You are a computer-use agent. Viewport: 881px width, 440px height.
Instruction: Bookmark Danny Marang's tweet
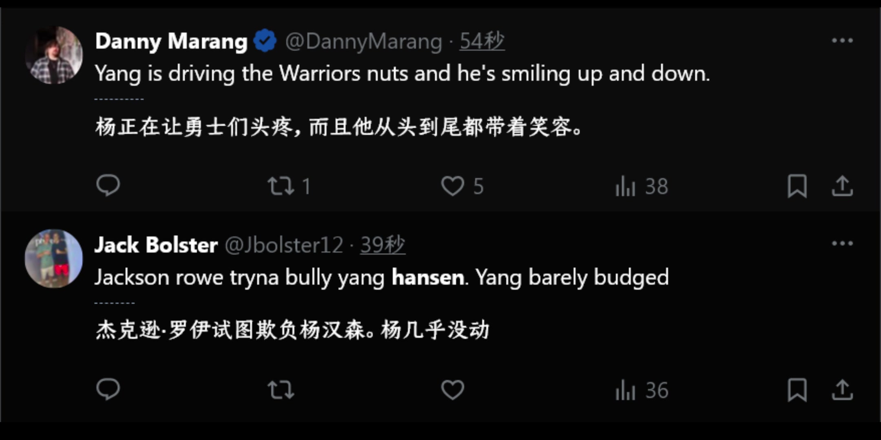pos(797,186)
